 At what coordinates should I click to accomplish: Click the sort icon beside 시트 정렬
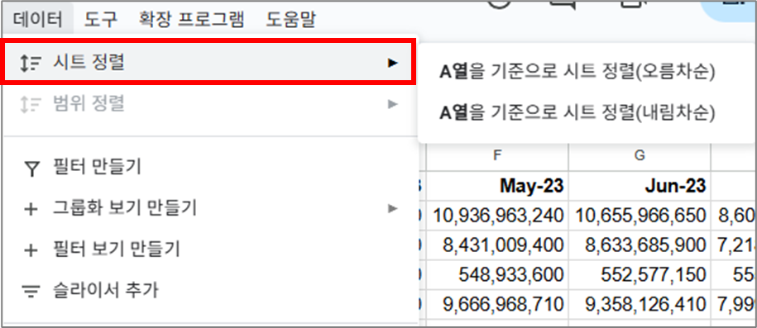pyautogui.click(x=31, y=63)
